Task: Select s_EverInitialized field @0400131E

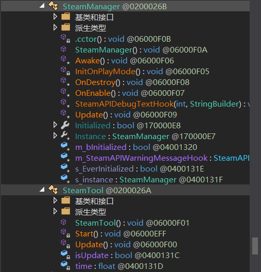Action: click(140, 169)
